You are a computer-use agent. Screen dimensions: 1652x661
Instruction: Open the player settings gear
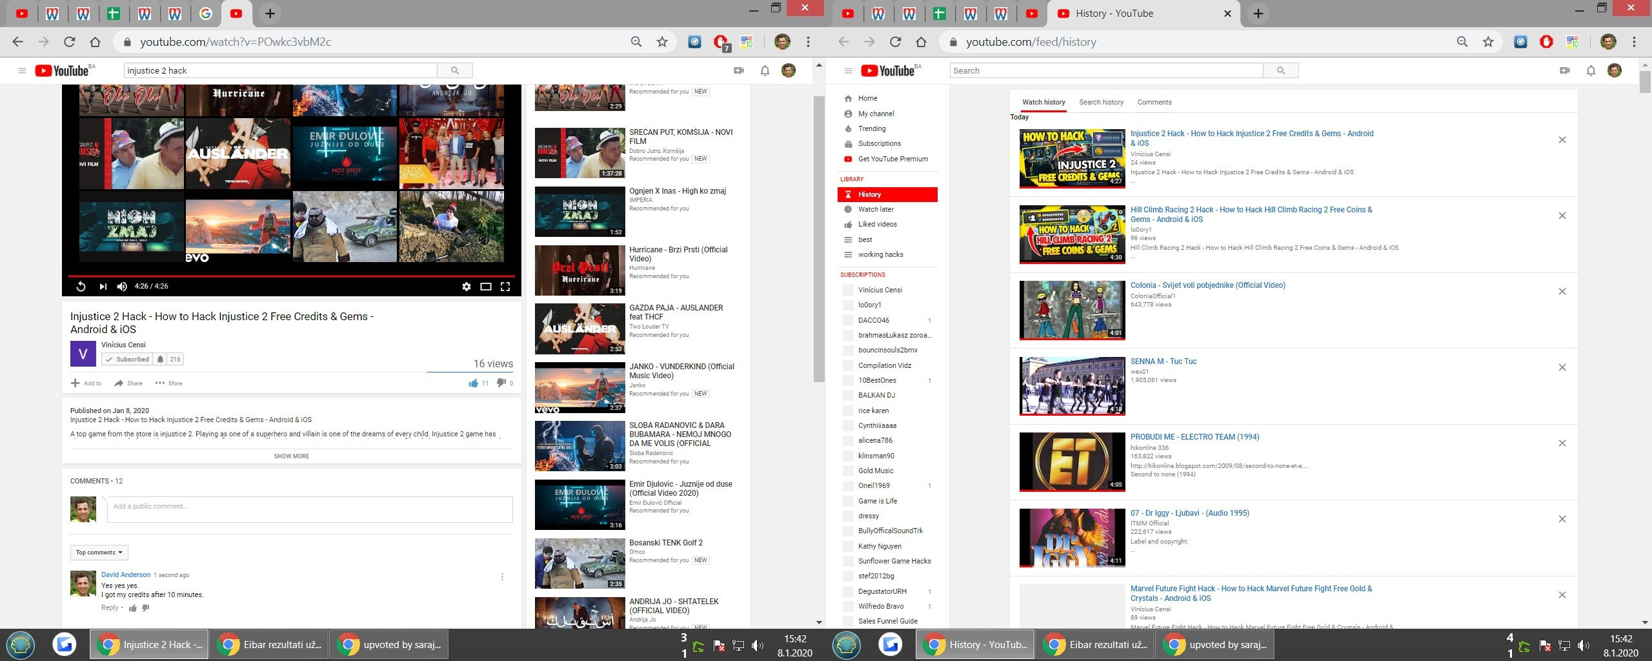pyautogui.click(x=466, y=287)
